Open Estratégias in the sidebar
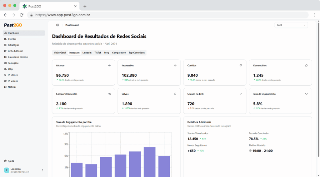Screen dimensions: 320x177 click(24, 45)
